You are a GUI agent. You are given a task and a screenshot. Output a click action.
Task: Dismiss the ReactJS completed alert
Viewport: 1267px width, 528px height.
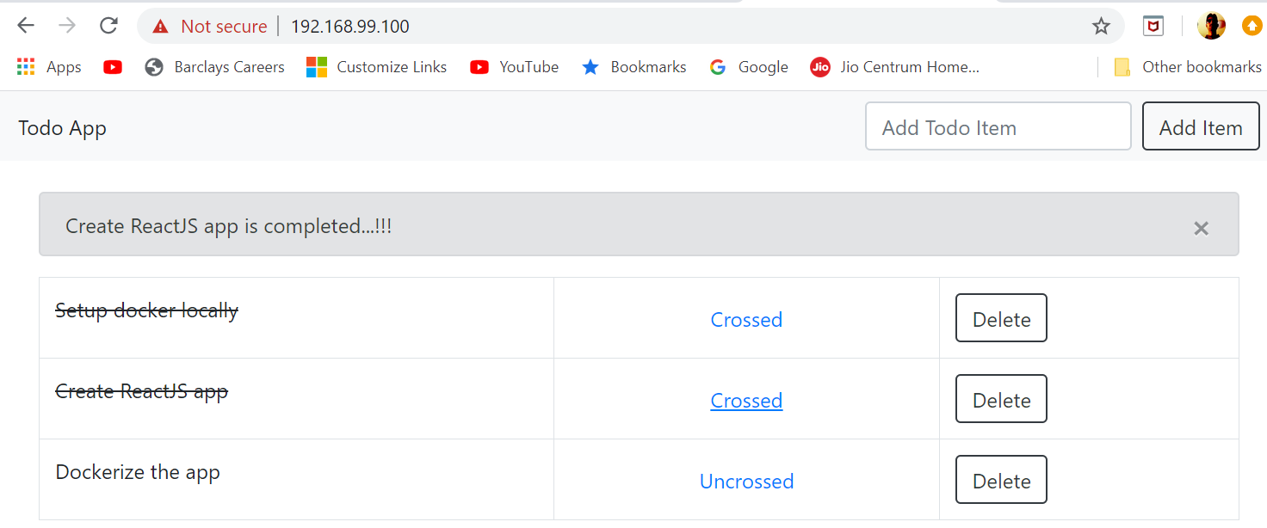(1201, 228)
